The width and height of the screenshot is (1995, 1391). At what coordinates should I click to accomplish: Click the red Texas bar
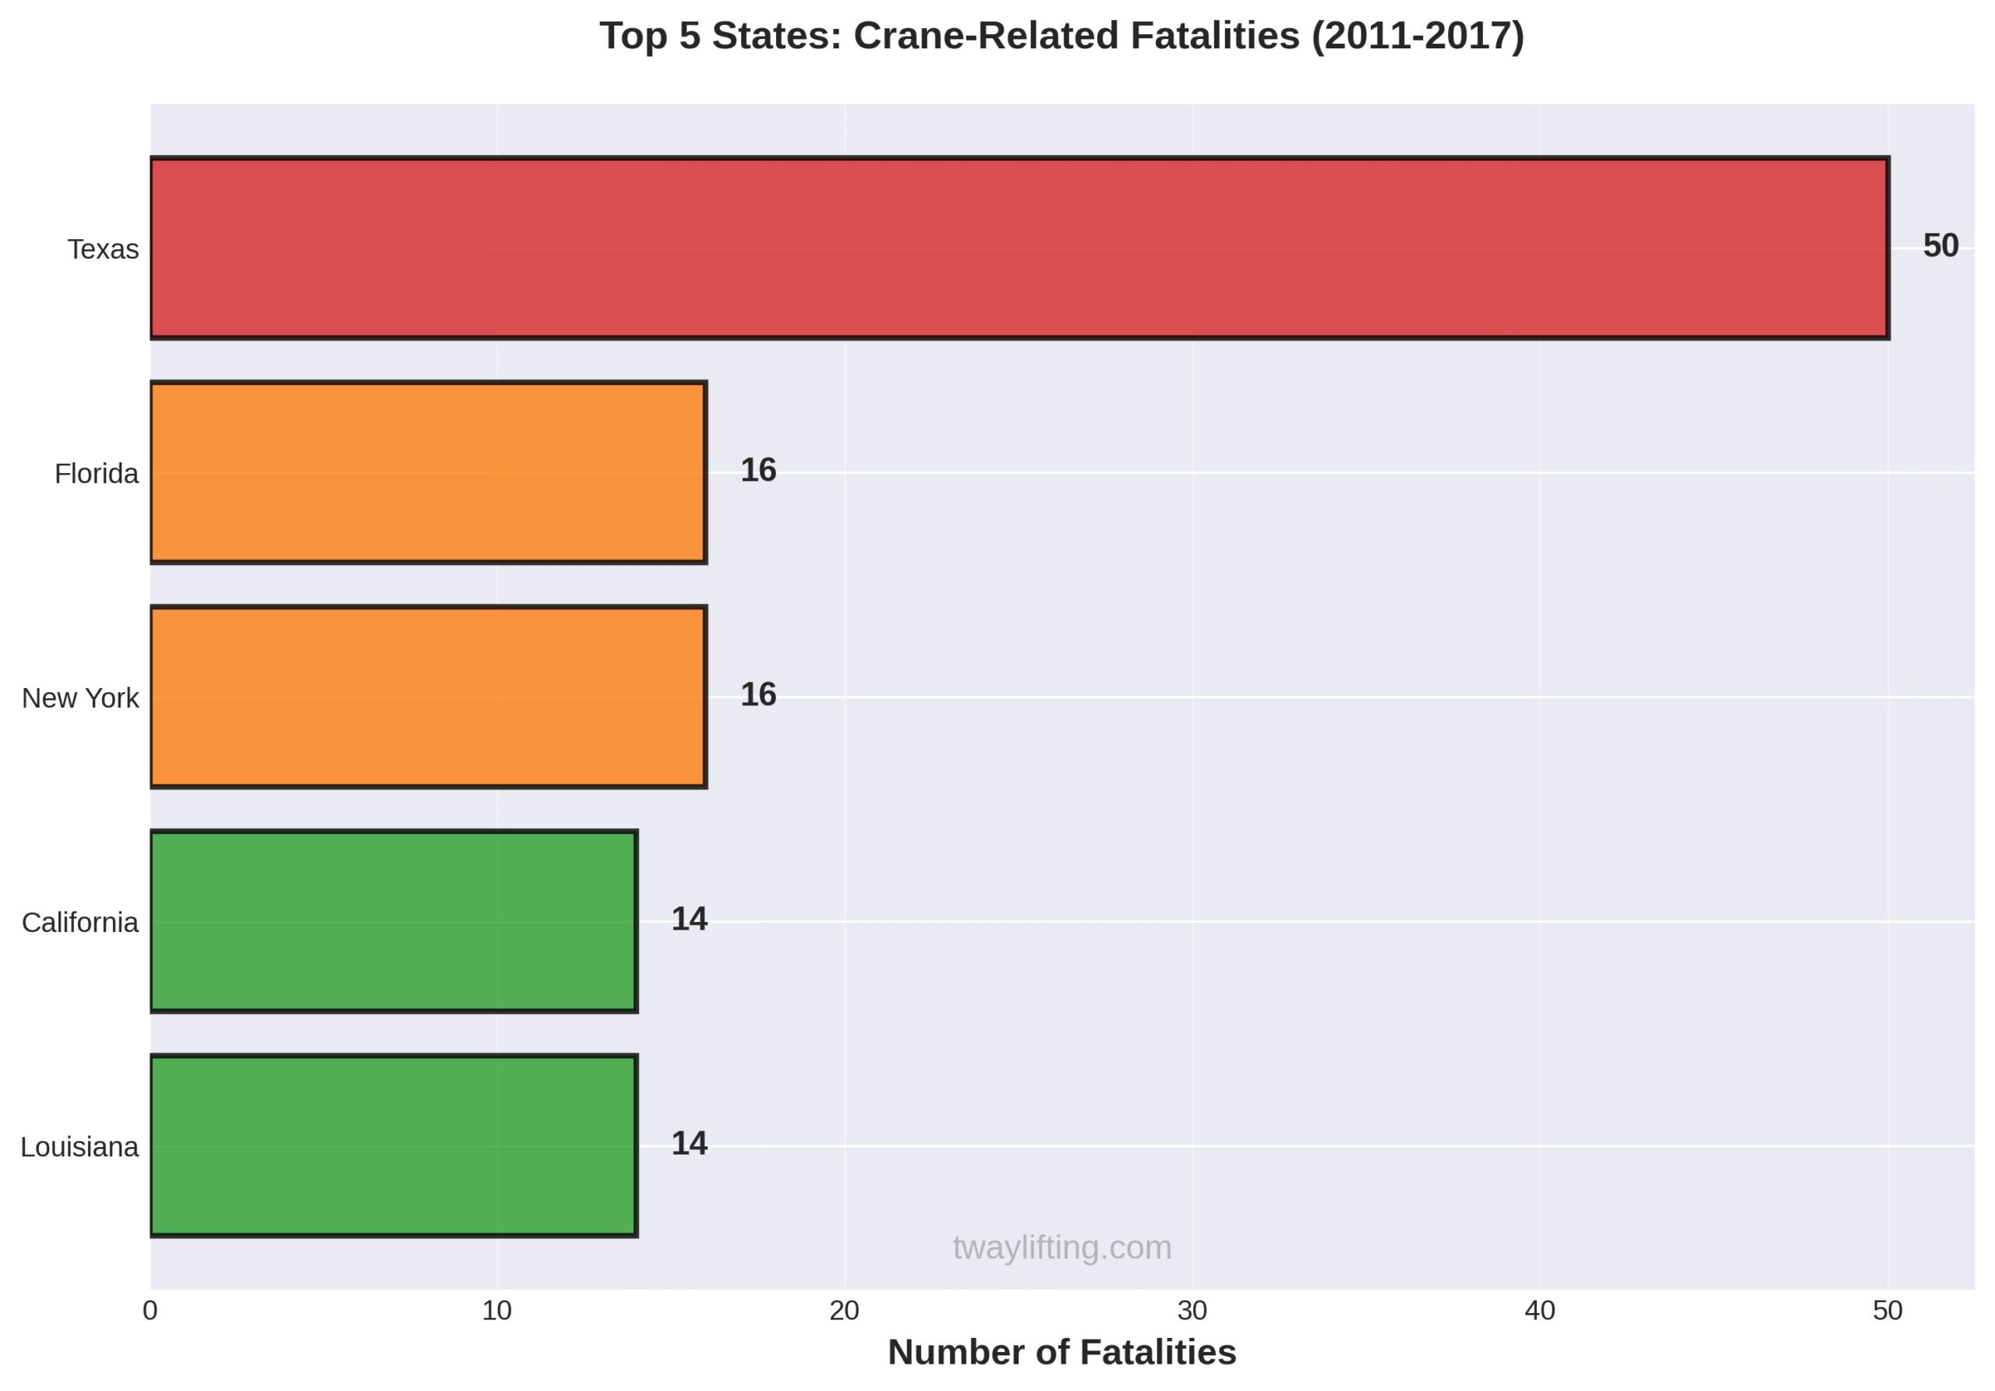tap(1019, 248)
